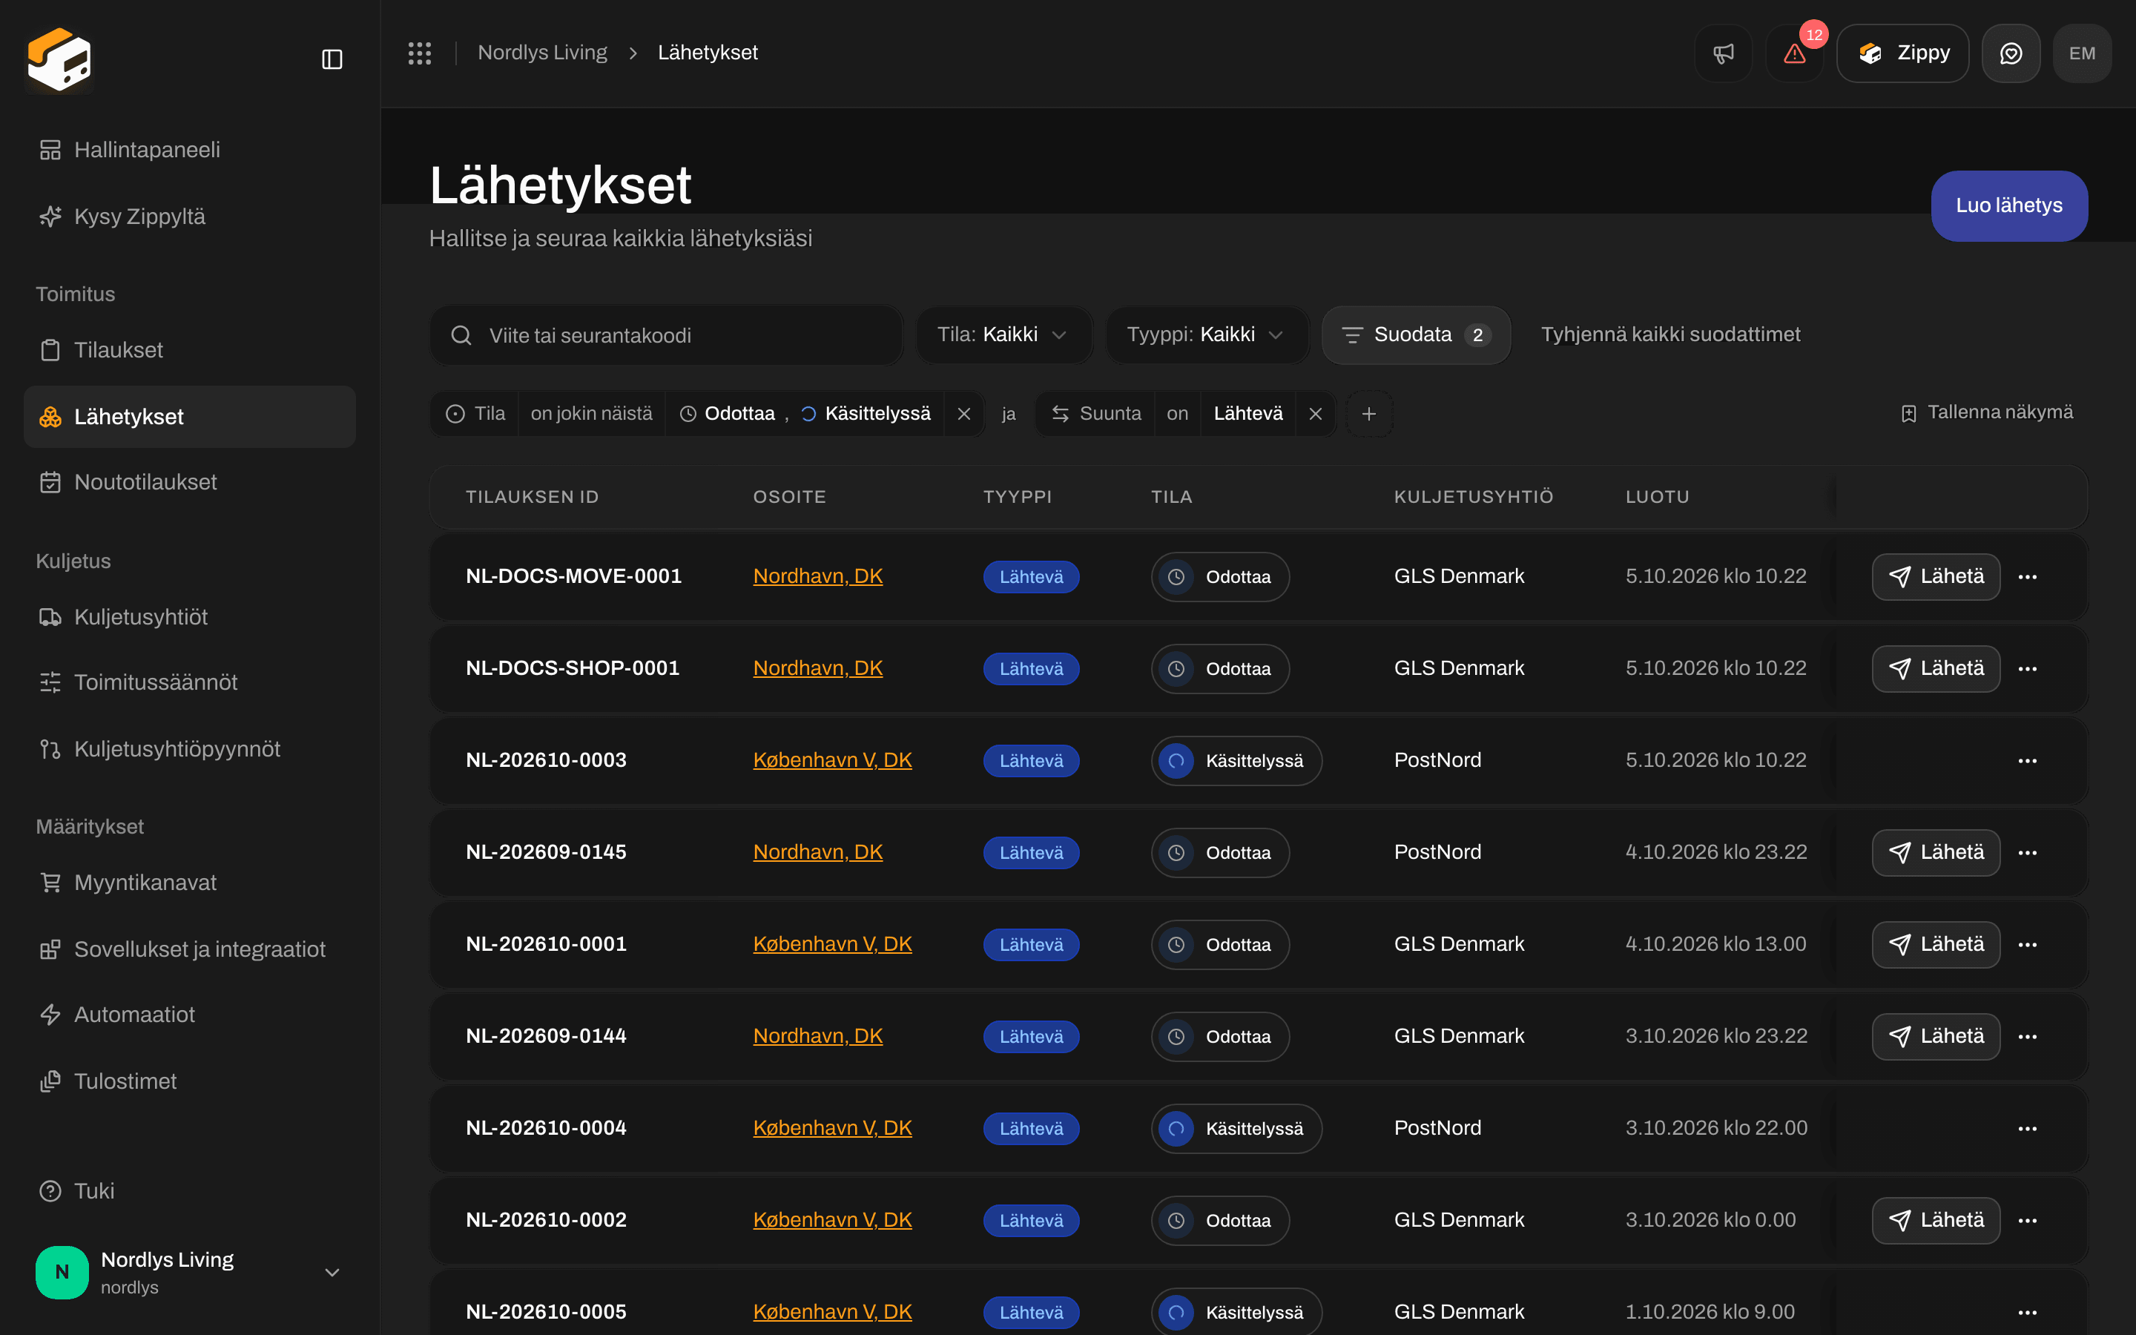Click Lähetä for NL-202610-0002
Viewport: 2136px width, 1335px height.
pos(1936,1220)
